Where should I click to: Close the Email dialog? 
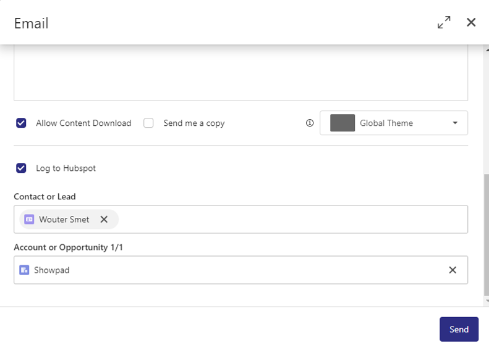pos(471,23)
